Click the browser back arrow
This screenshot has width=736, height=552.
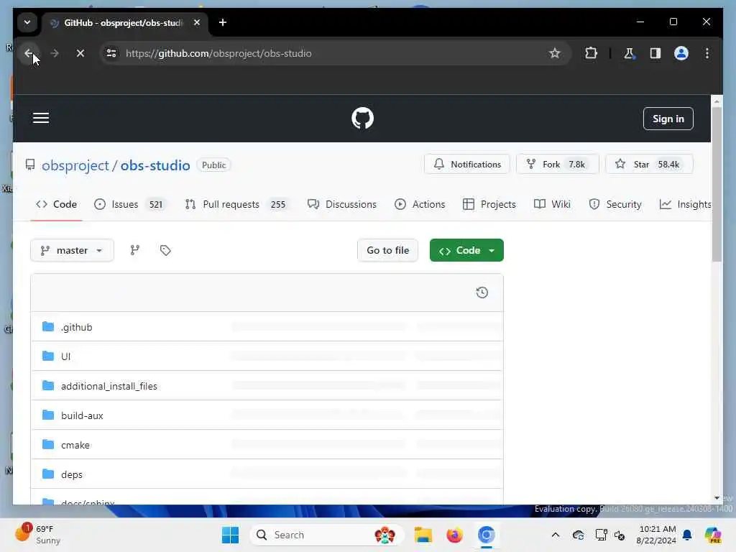[29, 53]
